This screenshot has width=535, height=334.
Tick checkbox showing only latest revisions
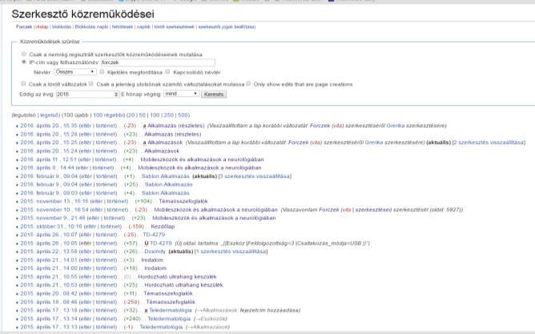pos(91,83)
